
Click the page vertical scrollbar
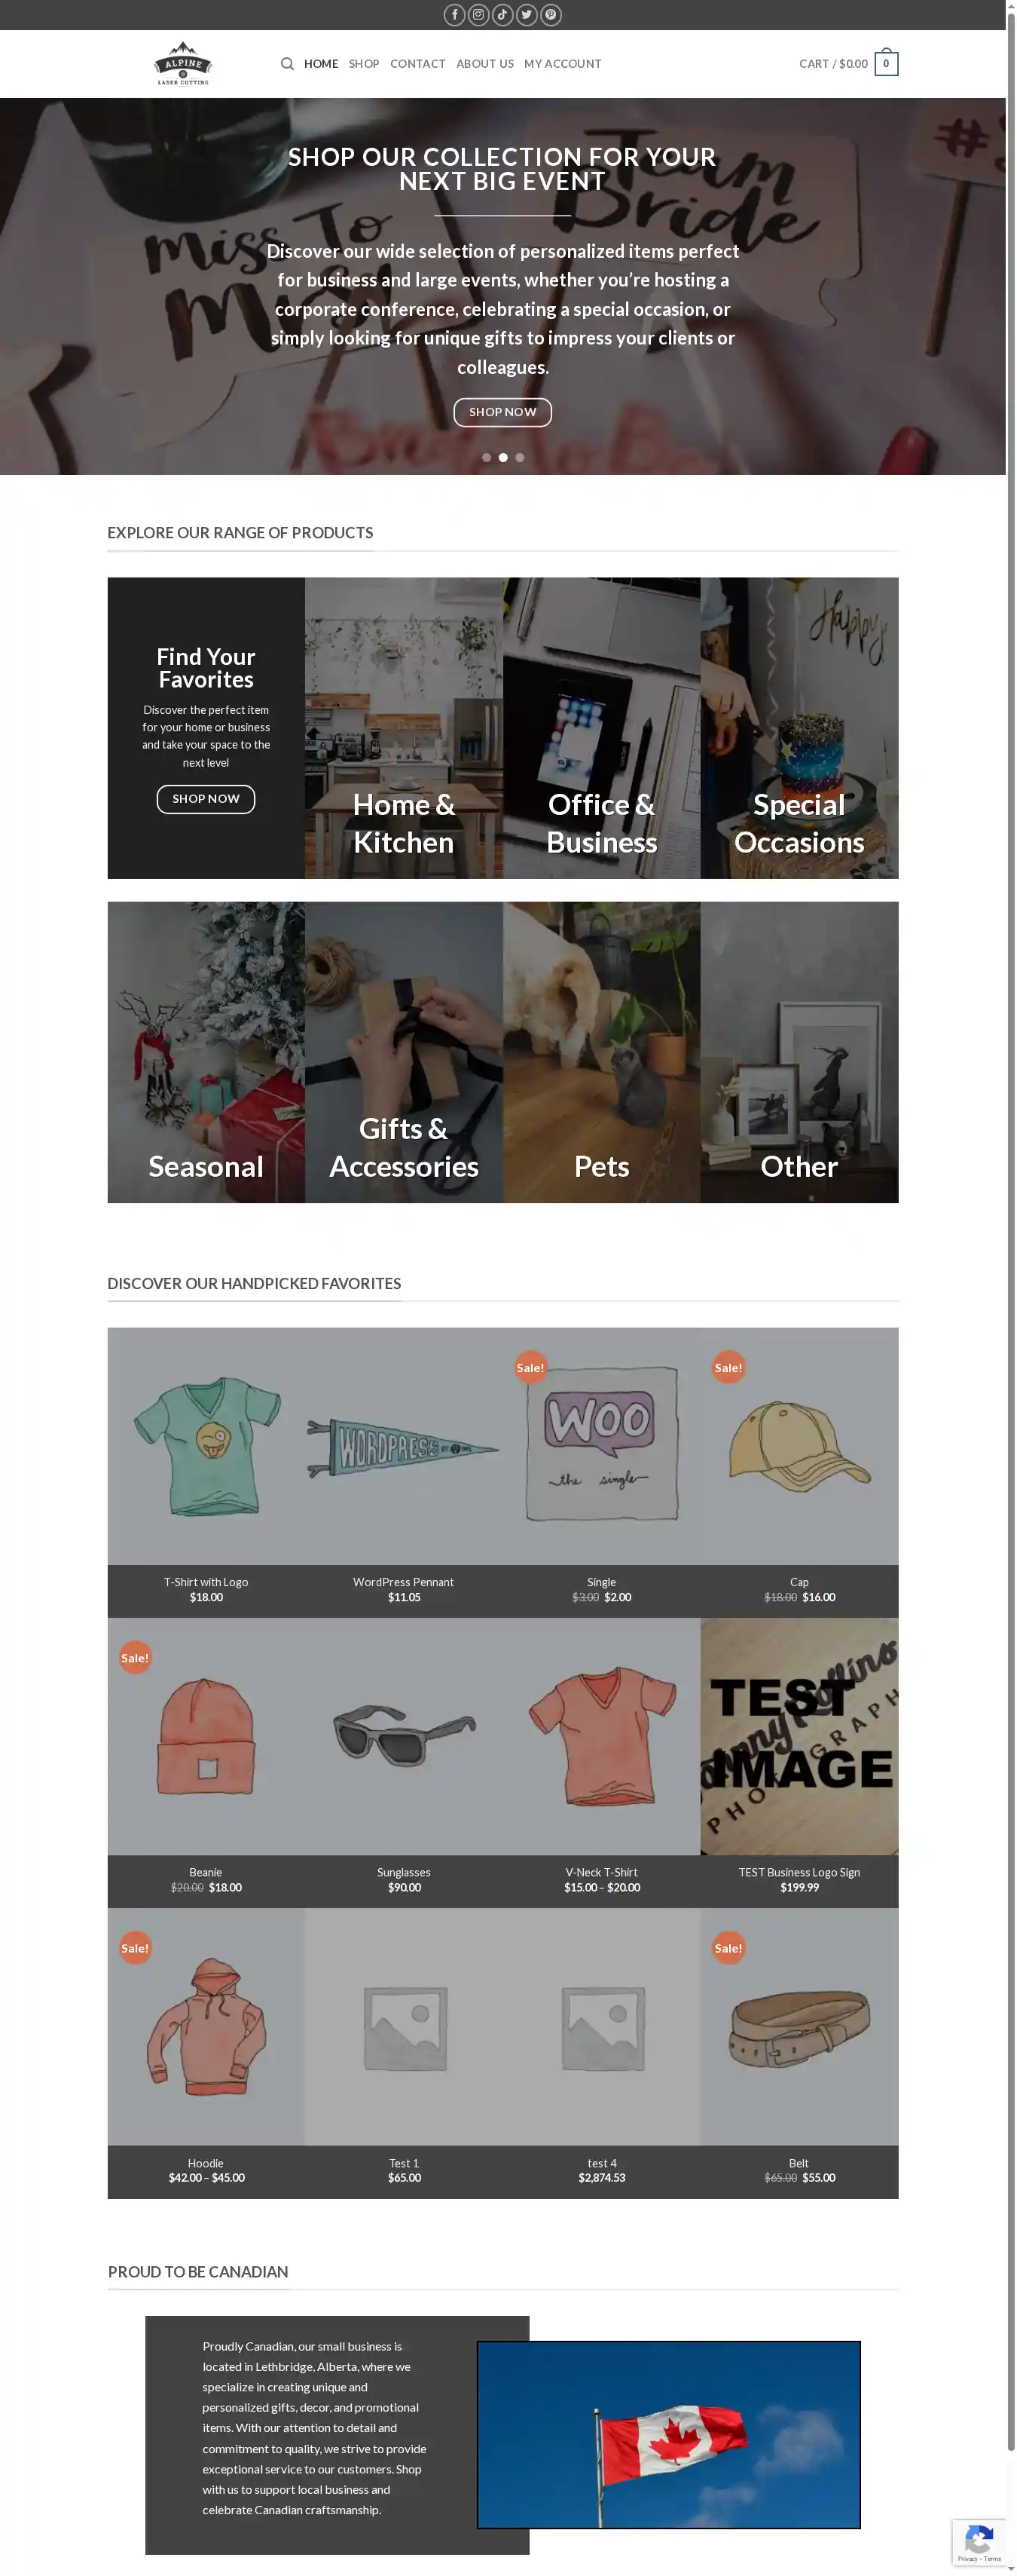pyautogui.click(x=1011, y=1288)
